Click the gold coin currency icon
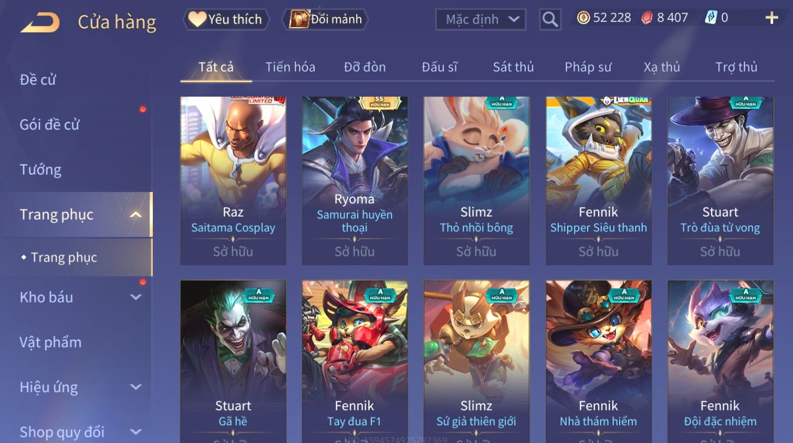This screenshot has width=793, height=443. [x=583, y=18]
